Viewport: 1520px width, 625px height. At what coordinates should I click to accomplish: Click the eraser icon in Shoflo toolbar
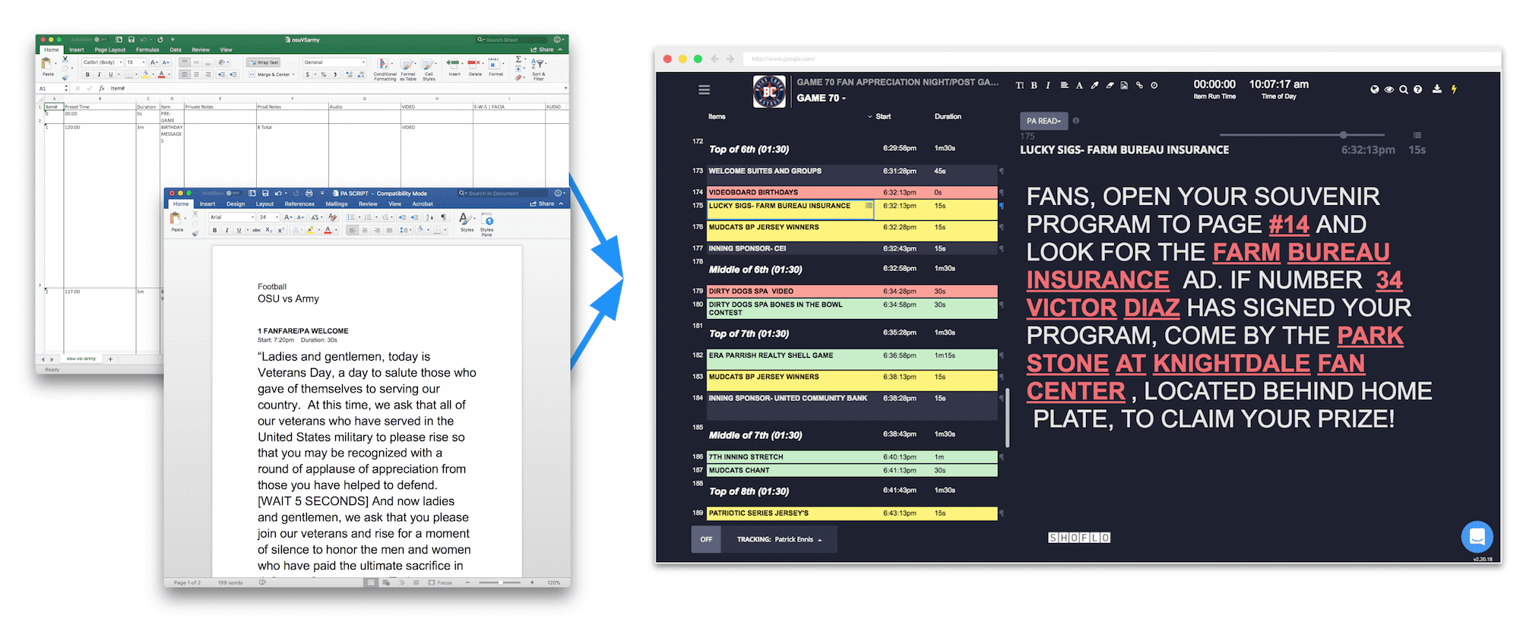tap(1110, 86)
